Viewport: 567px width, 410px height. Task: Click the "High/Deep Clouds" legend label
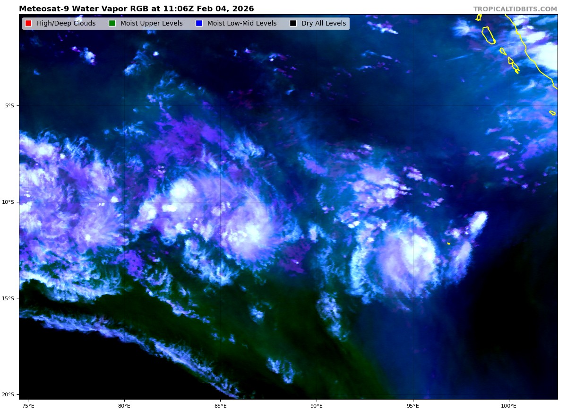pos(66,24)
